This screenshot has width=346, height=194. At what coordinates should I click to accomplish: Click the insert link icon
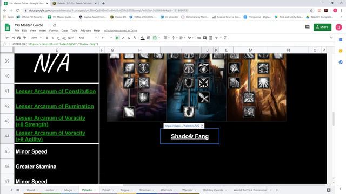point(199,38)
